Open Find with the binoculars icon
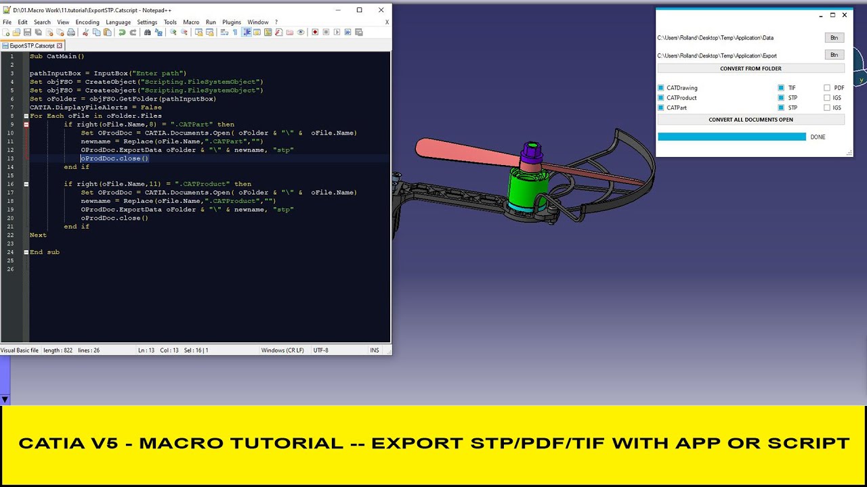The image size is (867, 487). (148, 32)
